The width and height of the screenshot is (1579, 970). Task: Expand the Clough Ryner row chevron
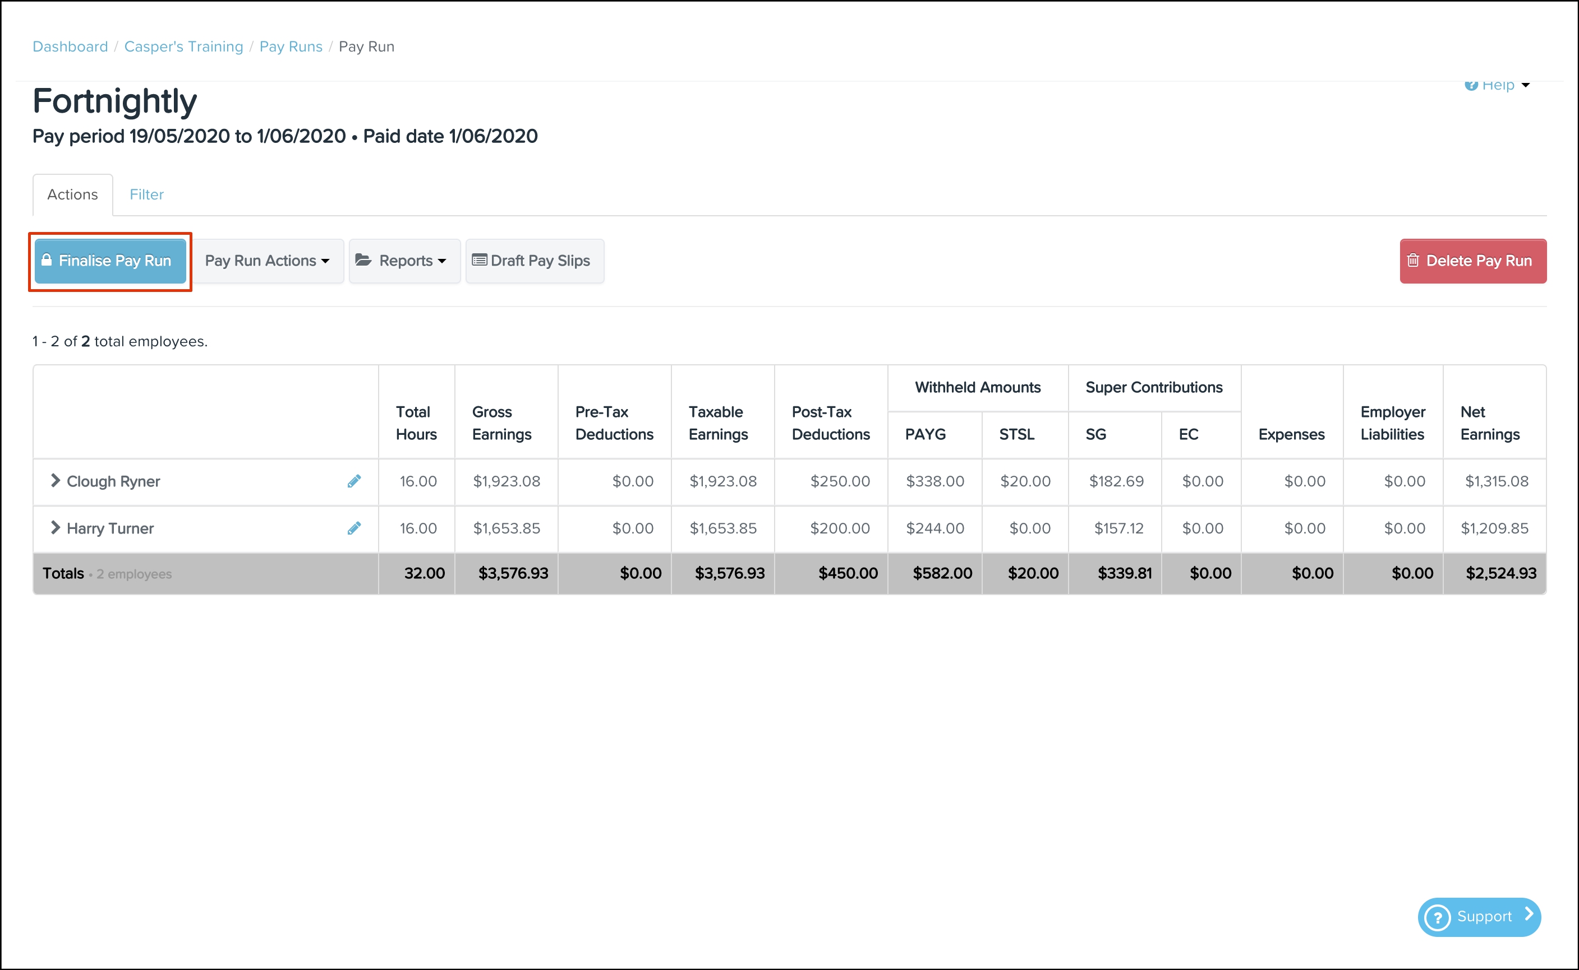point(55,480)
